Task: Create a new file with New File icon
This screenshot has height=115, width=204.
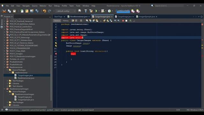Action: (22, 11)
